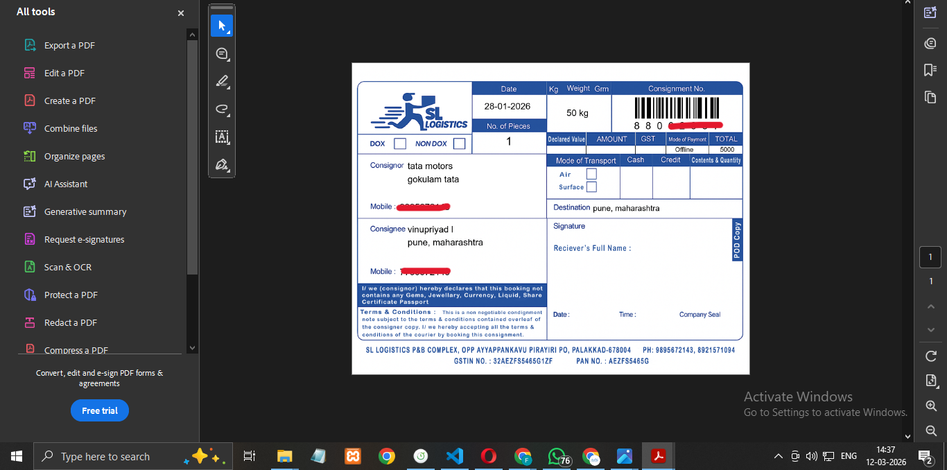The height and width of the screenshot is (470, 947).
Task: Tick the NON DOX checkbox
Action: (x=459, y=143)
